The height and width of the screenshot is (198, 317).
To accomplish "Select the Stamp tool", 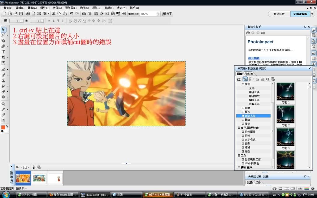I will [3, 80].
